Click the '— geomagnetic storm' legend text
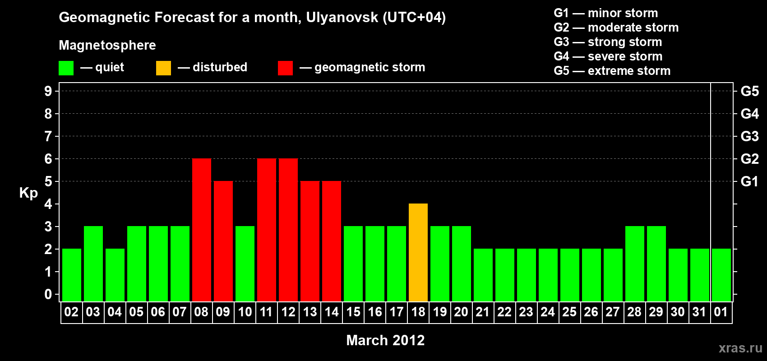The image size is (767, 361). point(362,68)
